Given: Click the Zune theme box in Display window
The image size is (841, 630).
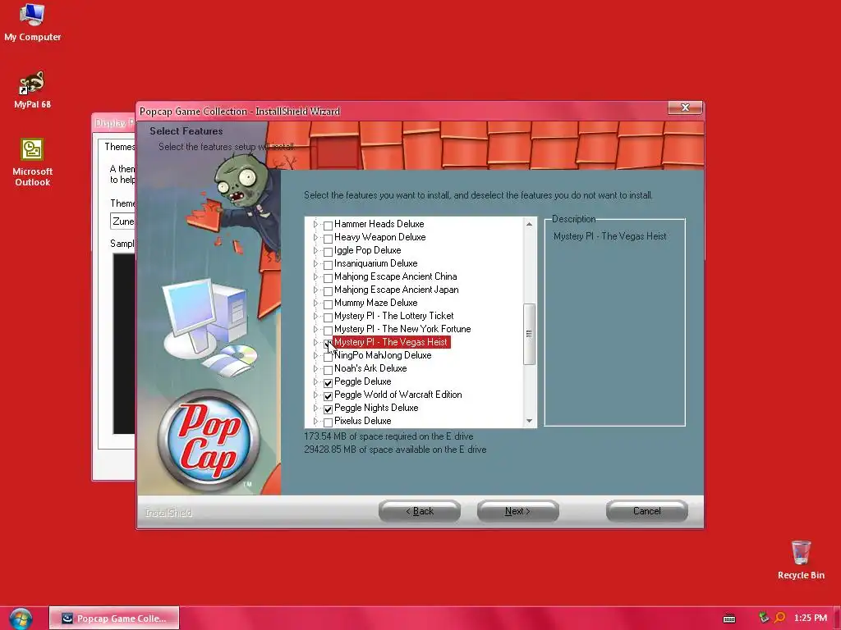Looking at the screenshot, I should [123, 221].
